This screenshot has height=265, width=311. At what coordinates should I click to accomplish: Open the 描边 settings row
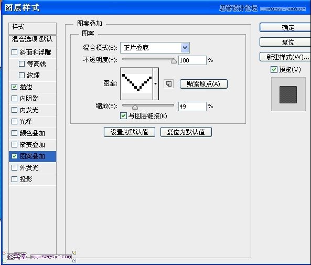33,87
